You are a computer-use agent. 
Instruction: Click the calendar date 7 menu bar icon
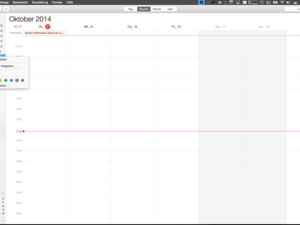tap(231, 2)
